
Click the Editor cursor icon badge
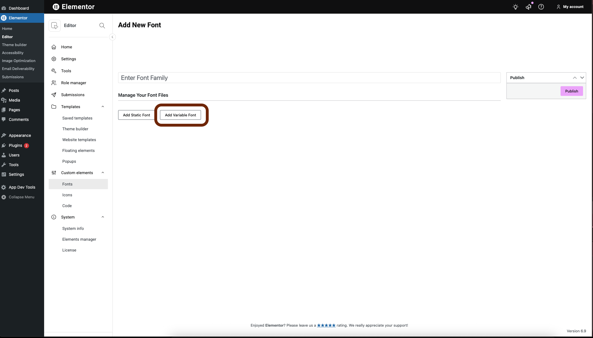click(55, 26)
